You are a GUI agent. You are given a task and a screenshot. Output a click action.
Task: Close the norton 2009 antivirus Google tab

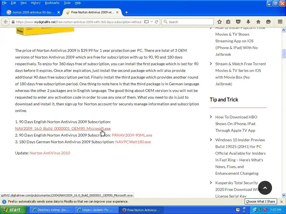coord(59,12)
